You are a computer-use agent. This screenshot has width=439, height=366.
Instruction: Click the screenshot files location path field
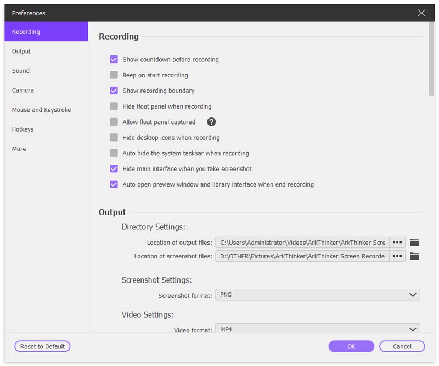click(x=302, y=256)
